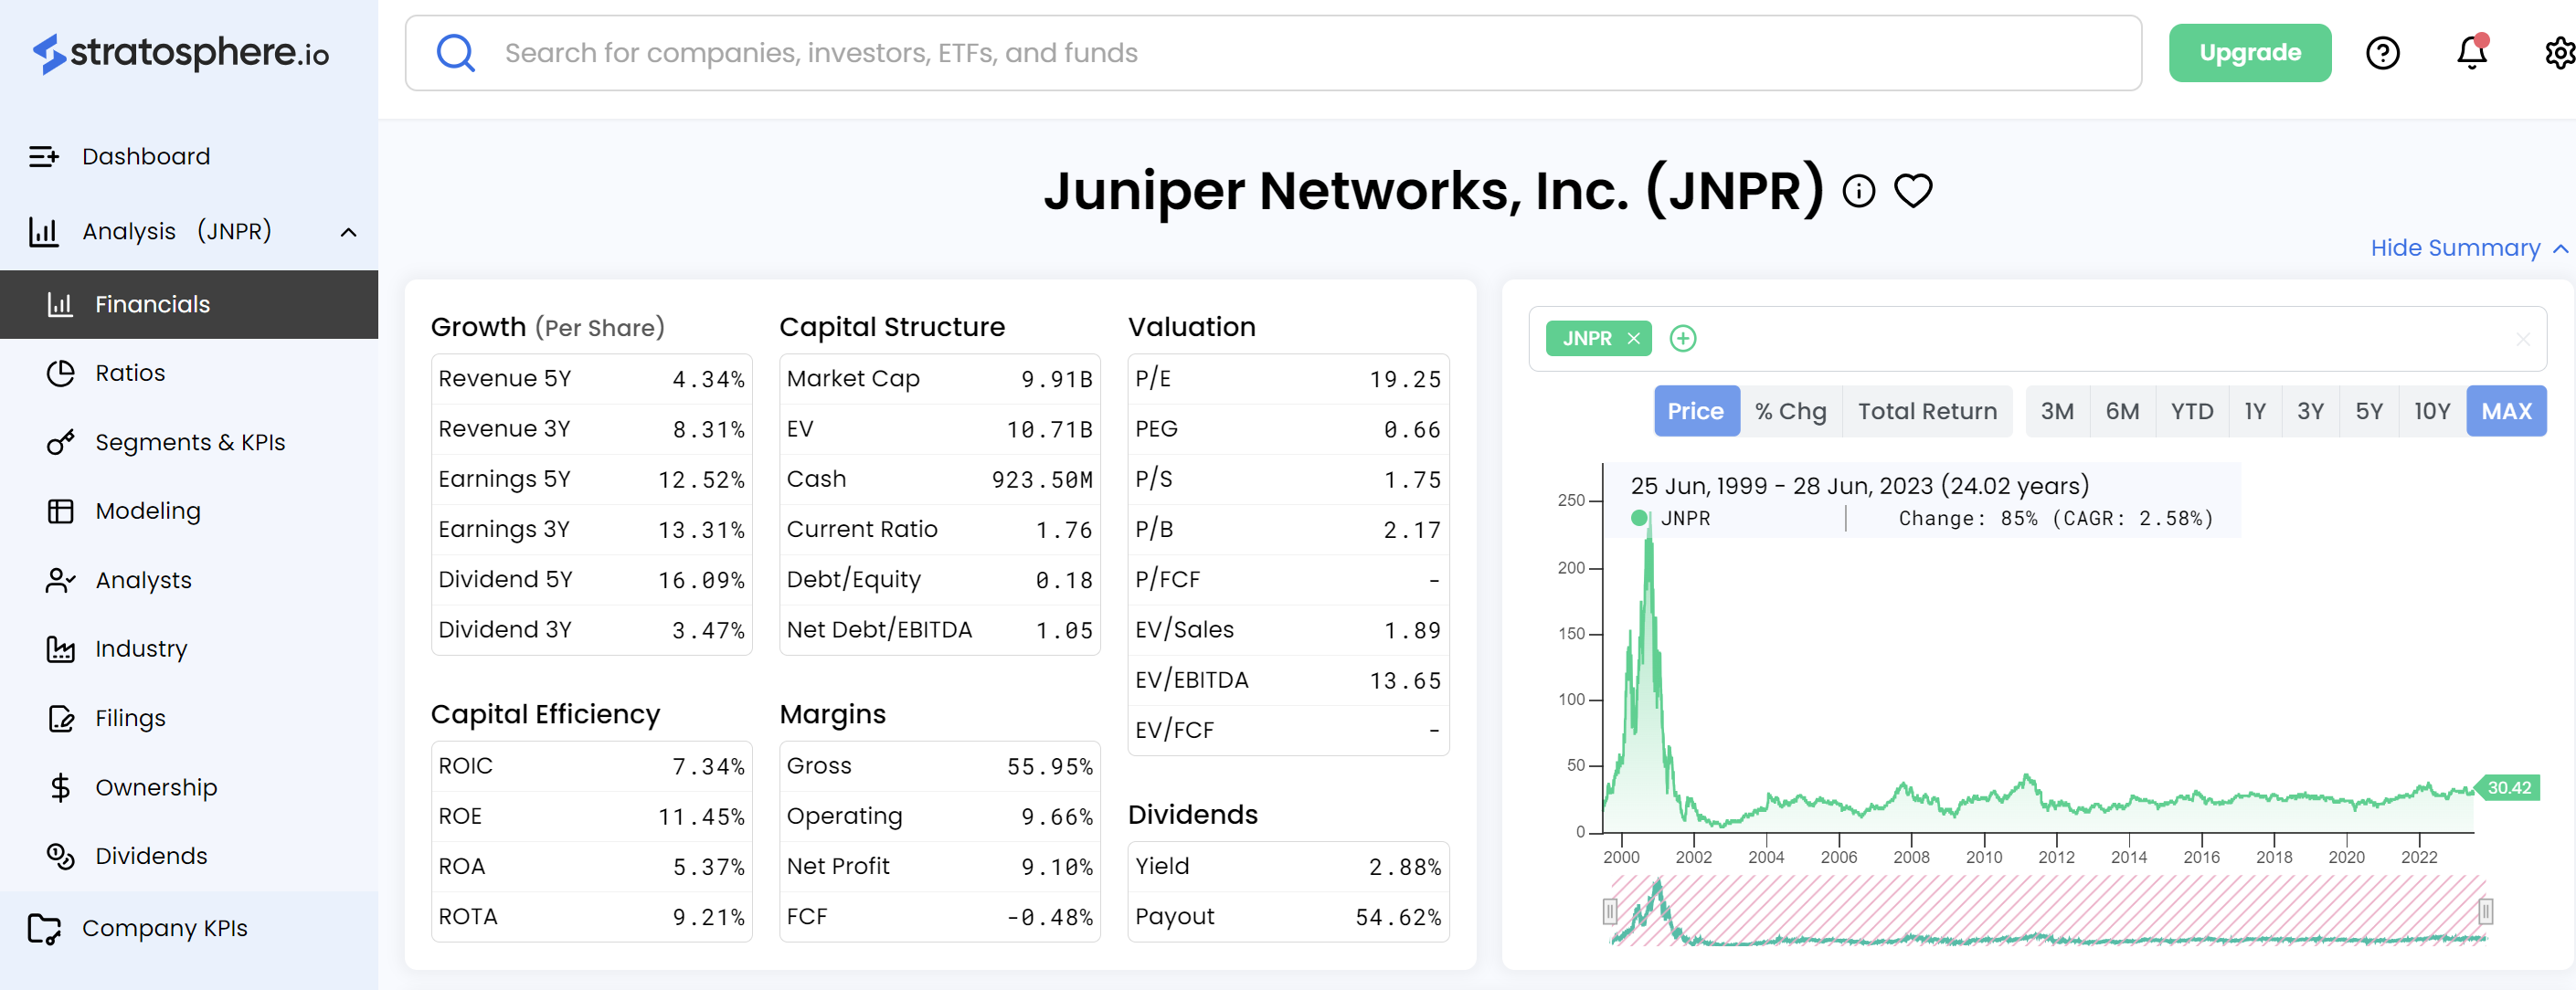The width and height of the screenshot is (2576, 990).
Task: Click the Modeling table icon
Action: [x=60, y=511]
